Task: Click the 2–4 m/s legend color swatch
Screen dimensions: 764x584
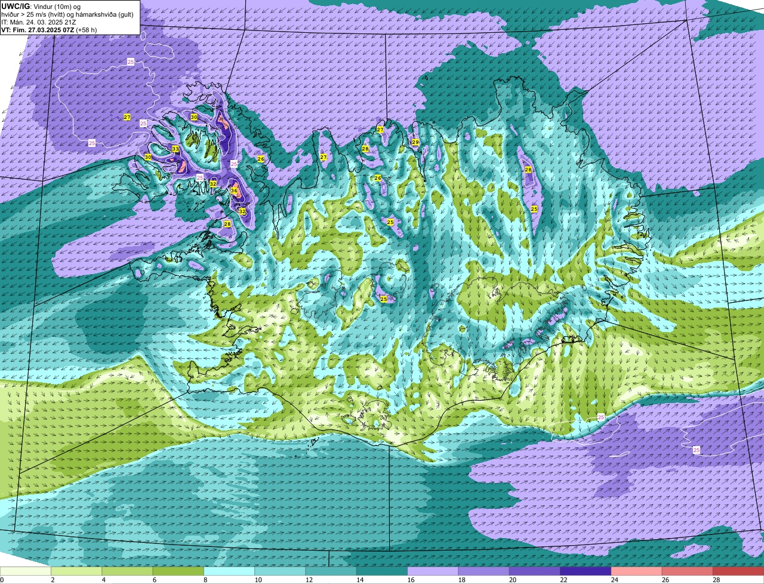Action: pyautogui.click(x=76, y=571)
